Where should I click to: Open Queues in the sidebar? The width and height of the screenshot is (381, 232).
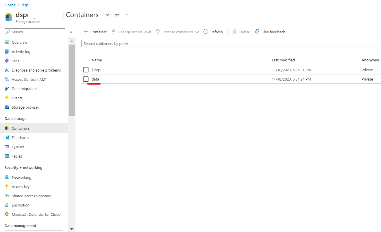coord(18,147)
